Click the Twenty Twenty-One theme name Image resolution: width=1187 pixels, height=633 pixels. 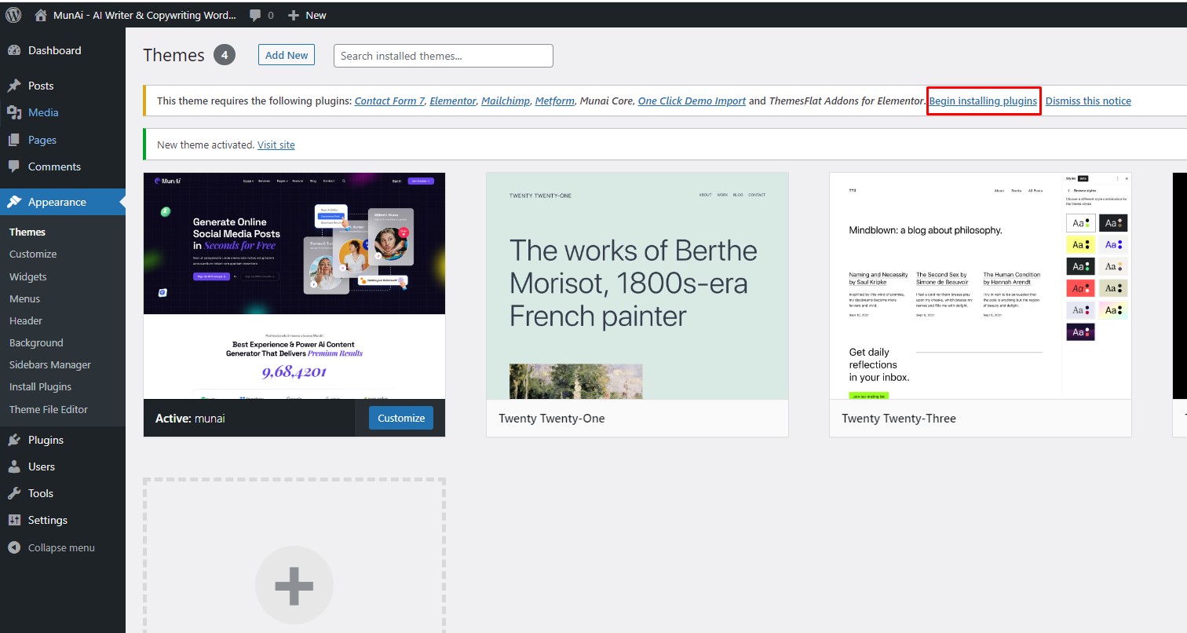pos(552,419)
